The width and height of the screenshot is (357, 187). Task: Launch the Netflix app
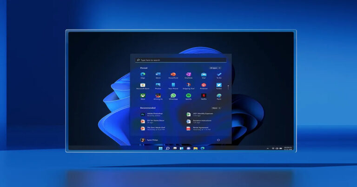(x=204, y=96)
